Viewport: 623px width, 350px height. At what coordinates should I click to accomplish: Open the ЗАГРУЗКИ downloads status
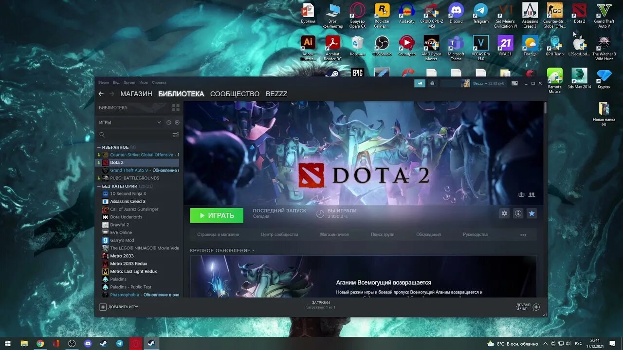coord(321,305)
